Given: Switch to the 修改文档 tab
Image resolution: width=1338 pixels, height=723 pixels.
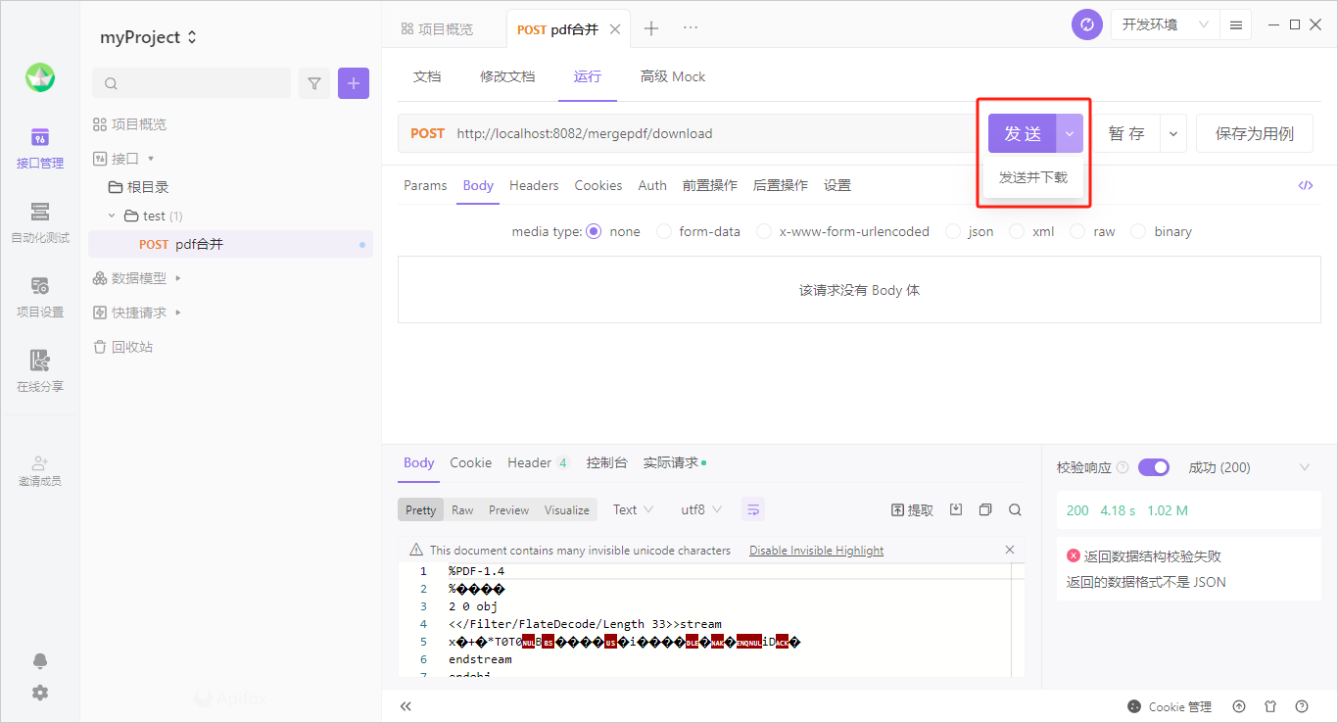Looking at the screenshot, I should 507,76.
